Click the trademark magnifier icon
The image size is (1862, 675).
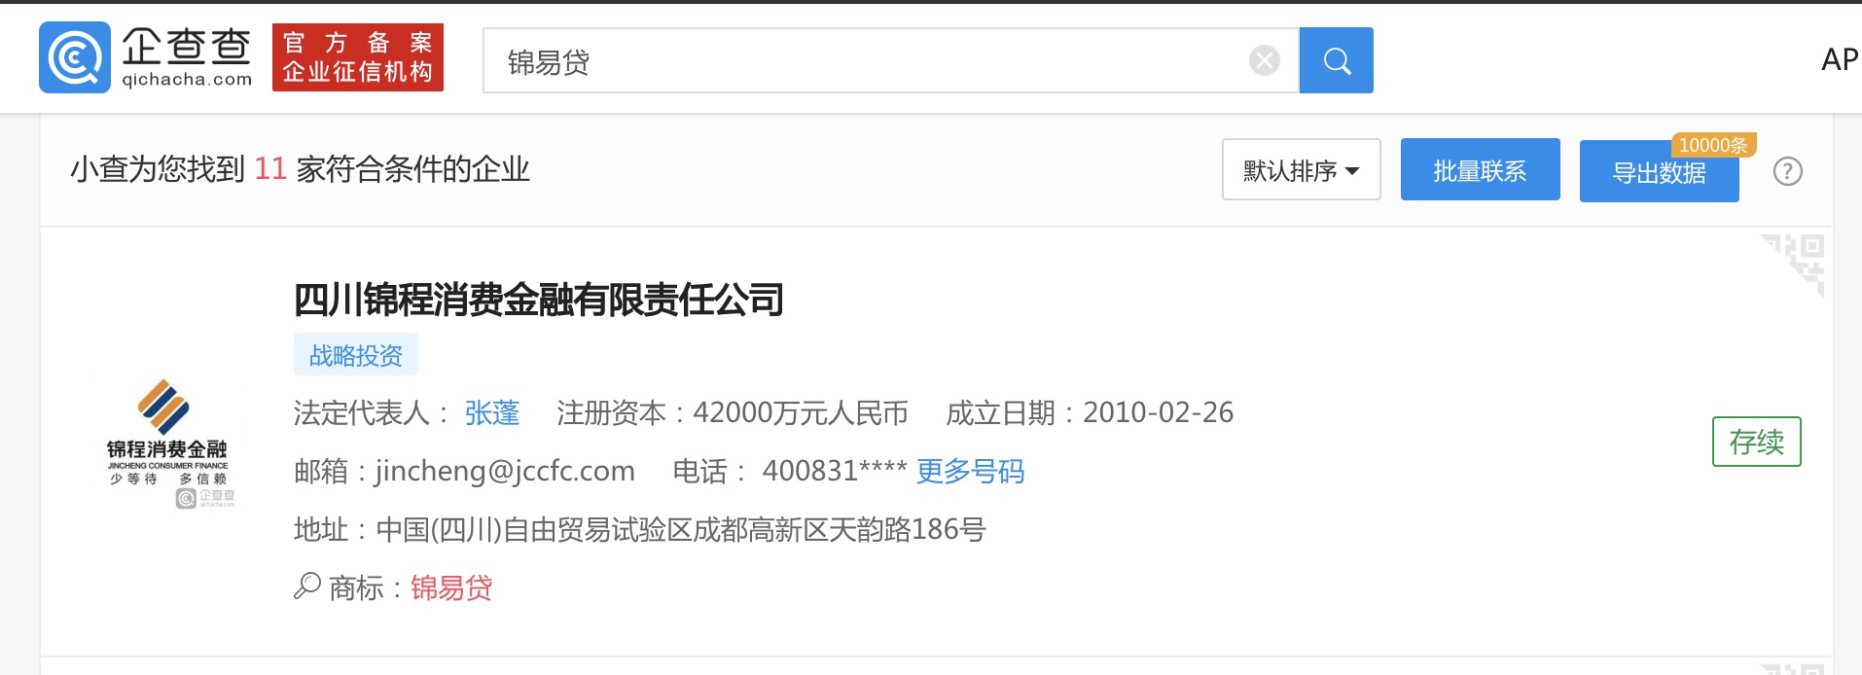click(307, 586)
